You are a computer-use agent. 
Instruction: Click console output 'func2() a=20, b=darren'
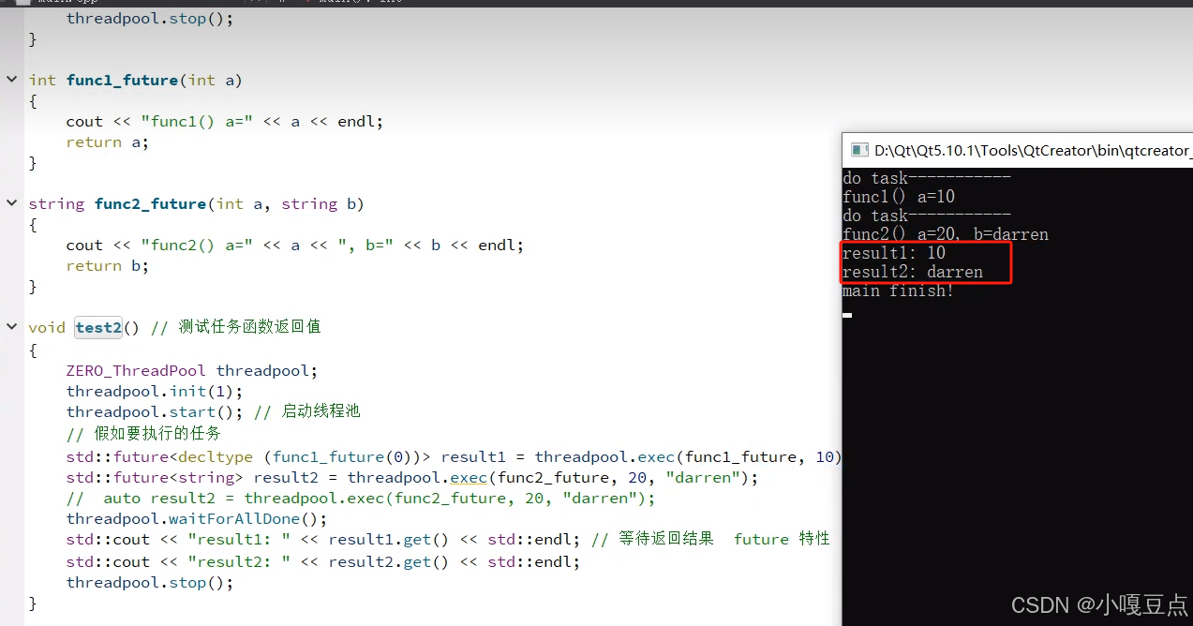(945, 234)
